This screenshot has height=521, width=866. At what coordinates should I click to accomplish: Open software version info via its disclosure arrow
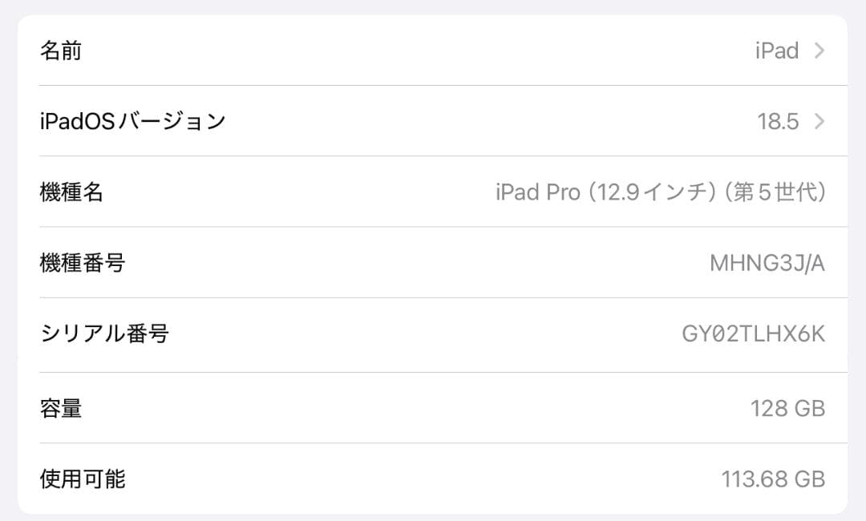point(819,120)
